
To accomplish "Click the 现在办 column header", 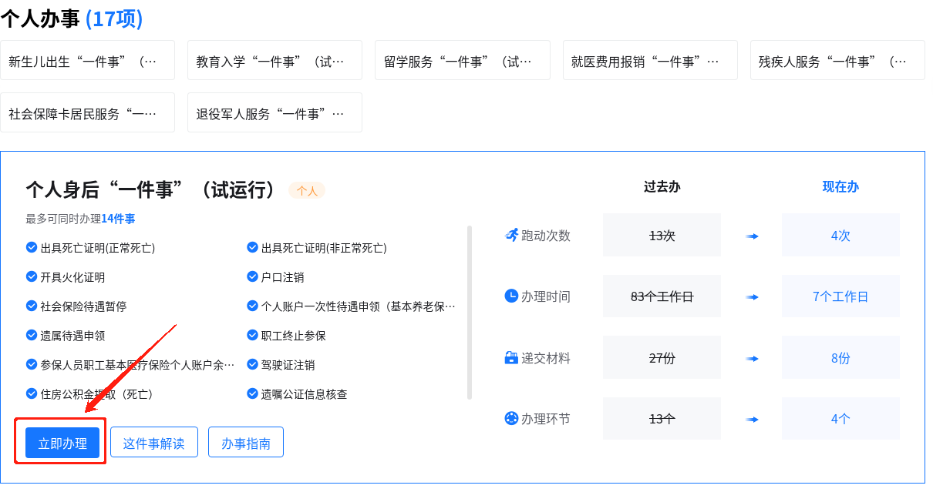I will coord(840,186).
